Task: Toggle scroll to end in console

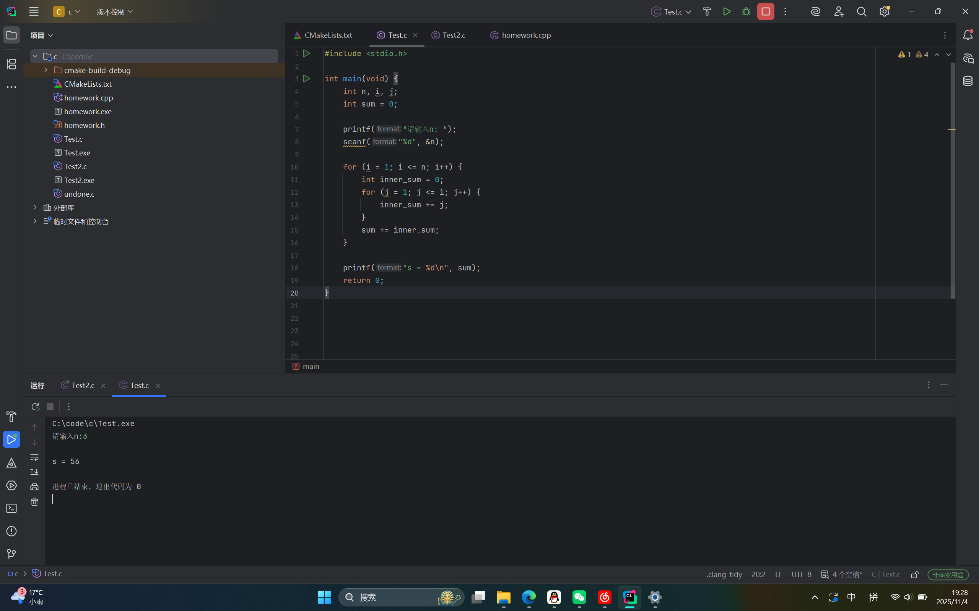Action: 34,472
